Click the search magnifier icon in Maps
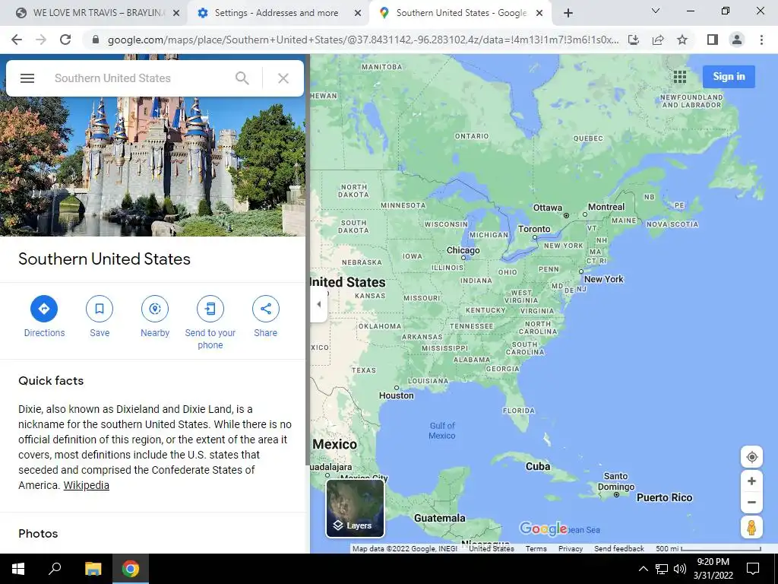The image size is (778, 584). click(242, 78)
